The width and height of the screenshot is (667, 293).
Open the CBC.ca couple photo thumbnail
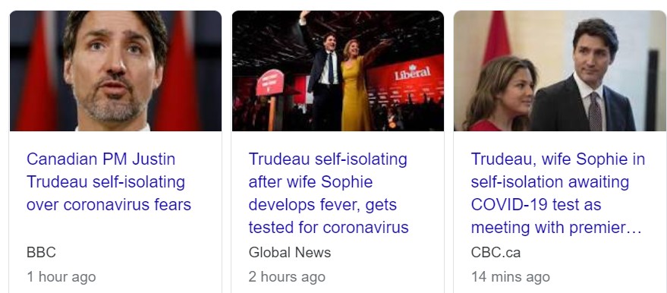pyautogui.click(x=560, y=71)
